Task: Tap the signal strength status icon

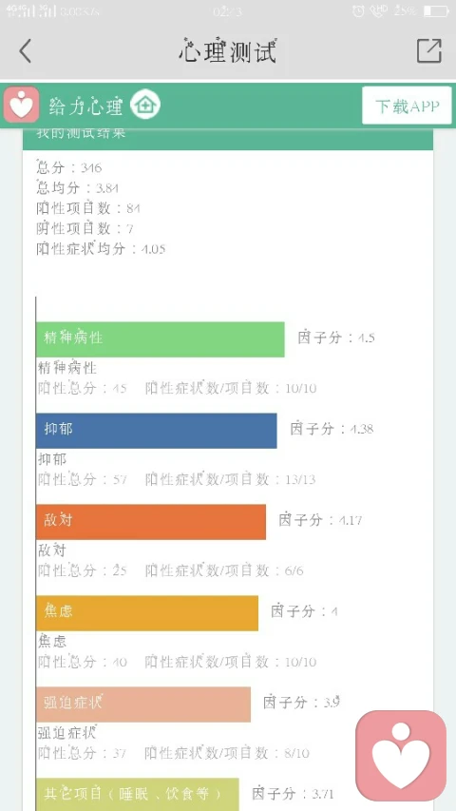Action: coord(31,10)
